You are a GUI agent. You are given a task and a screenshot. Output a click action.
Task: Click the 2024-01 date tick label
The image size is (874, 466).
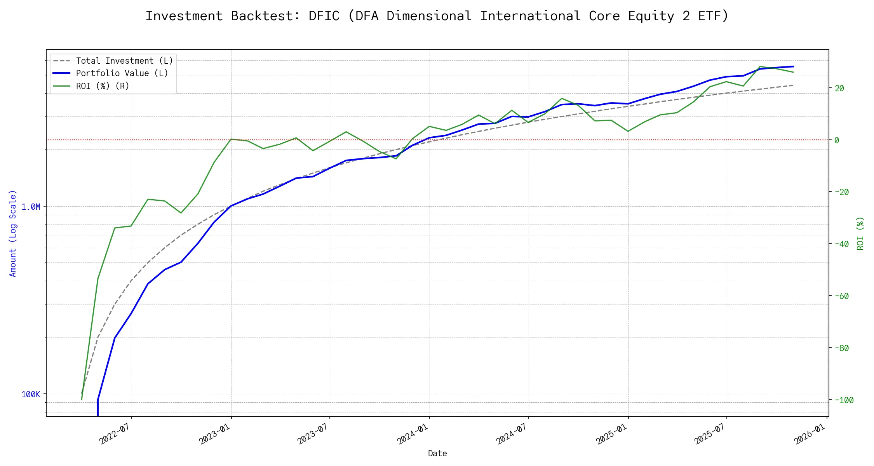(x=412, y=434)
